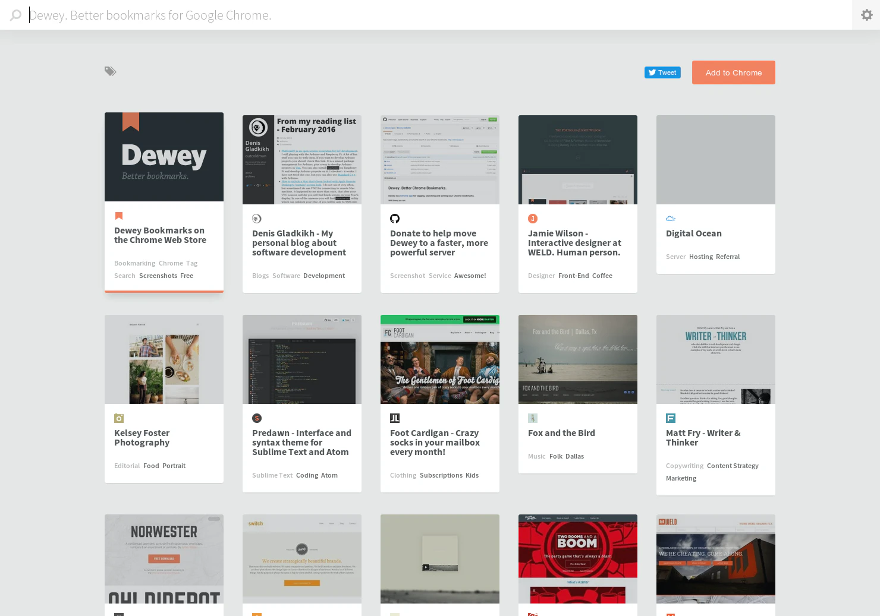Open the Predawn interface and syntax theme link
The image size is (880, 616).
[301, 443]
